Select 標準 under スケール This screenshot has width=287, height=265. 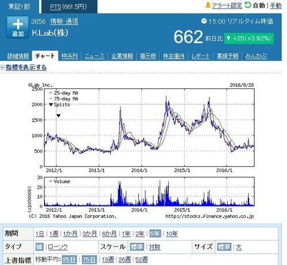pyautogui.click(x=137, y=247)
